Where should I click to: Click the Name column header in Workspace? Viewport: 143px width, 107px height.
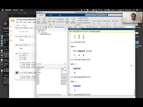pos(39,69)
